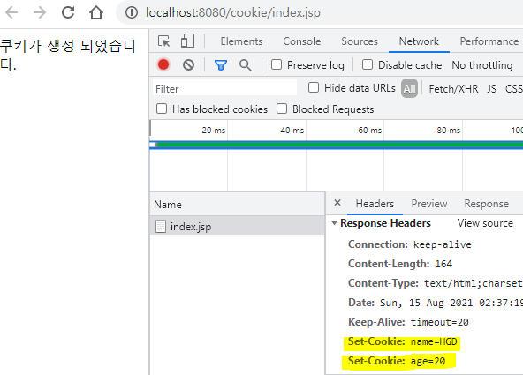This screenshot has width=523, height=375.
Task: Select the Set-Cookie: name=HGD header
Action: (402, 341)
